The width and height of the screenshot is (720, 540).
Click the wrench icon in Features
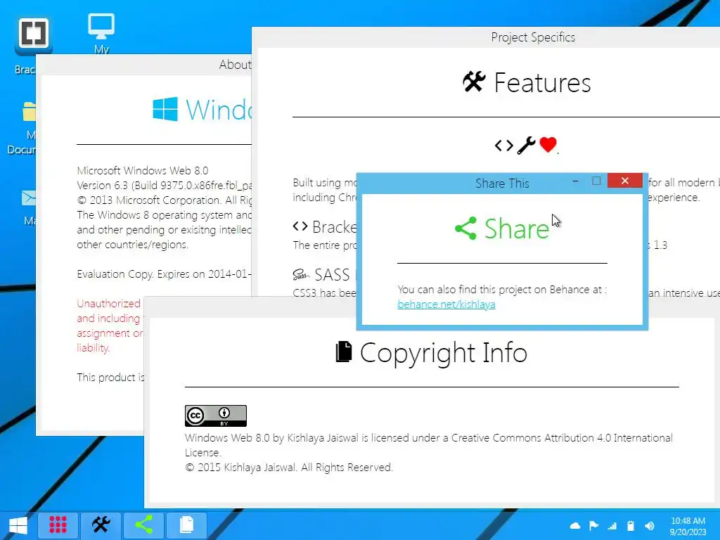point(526,146)
